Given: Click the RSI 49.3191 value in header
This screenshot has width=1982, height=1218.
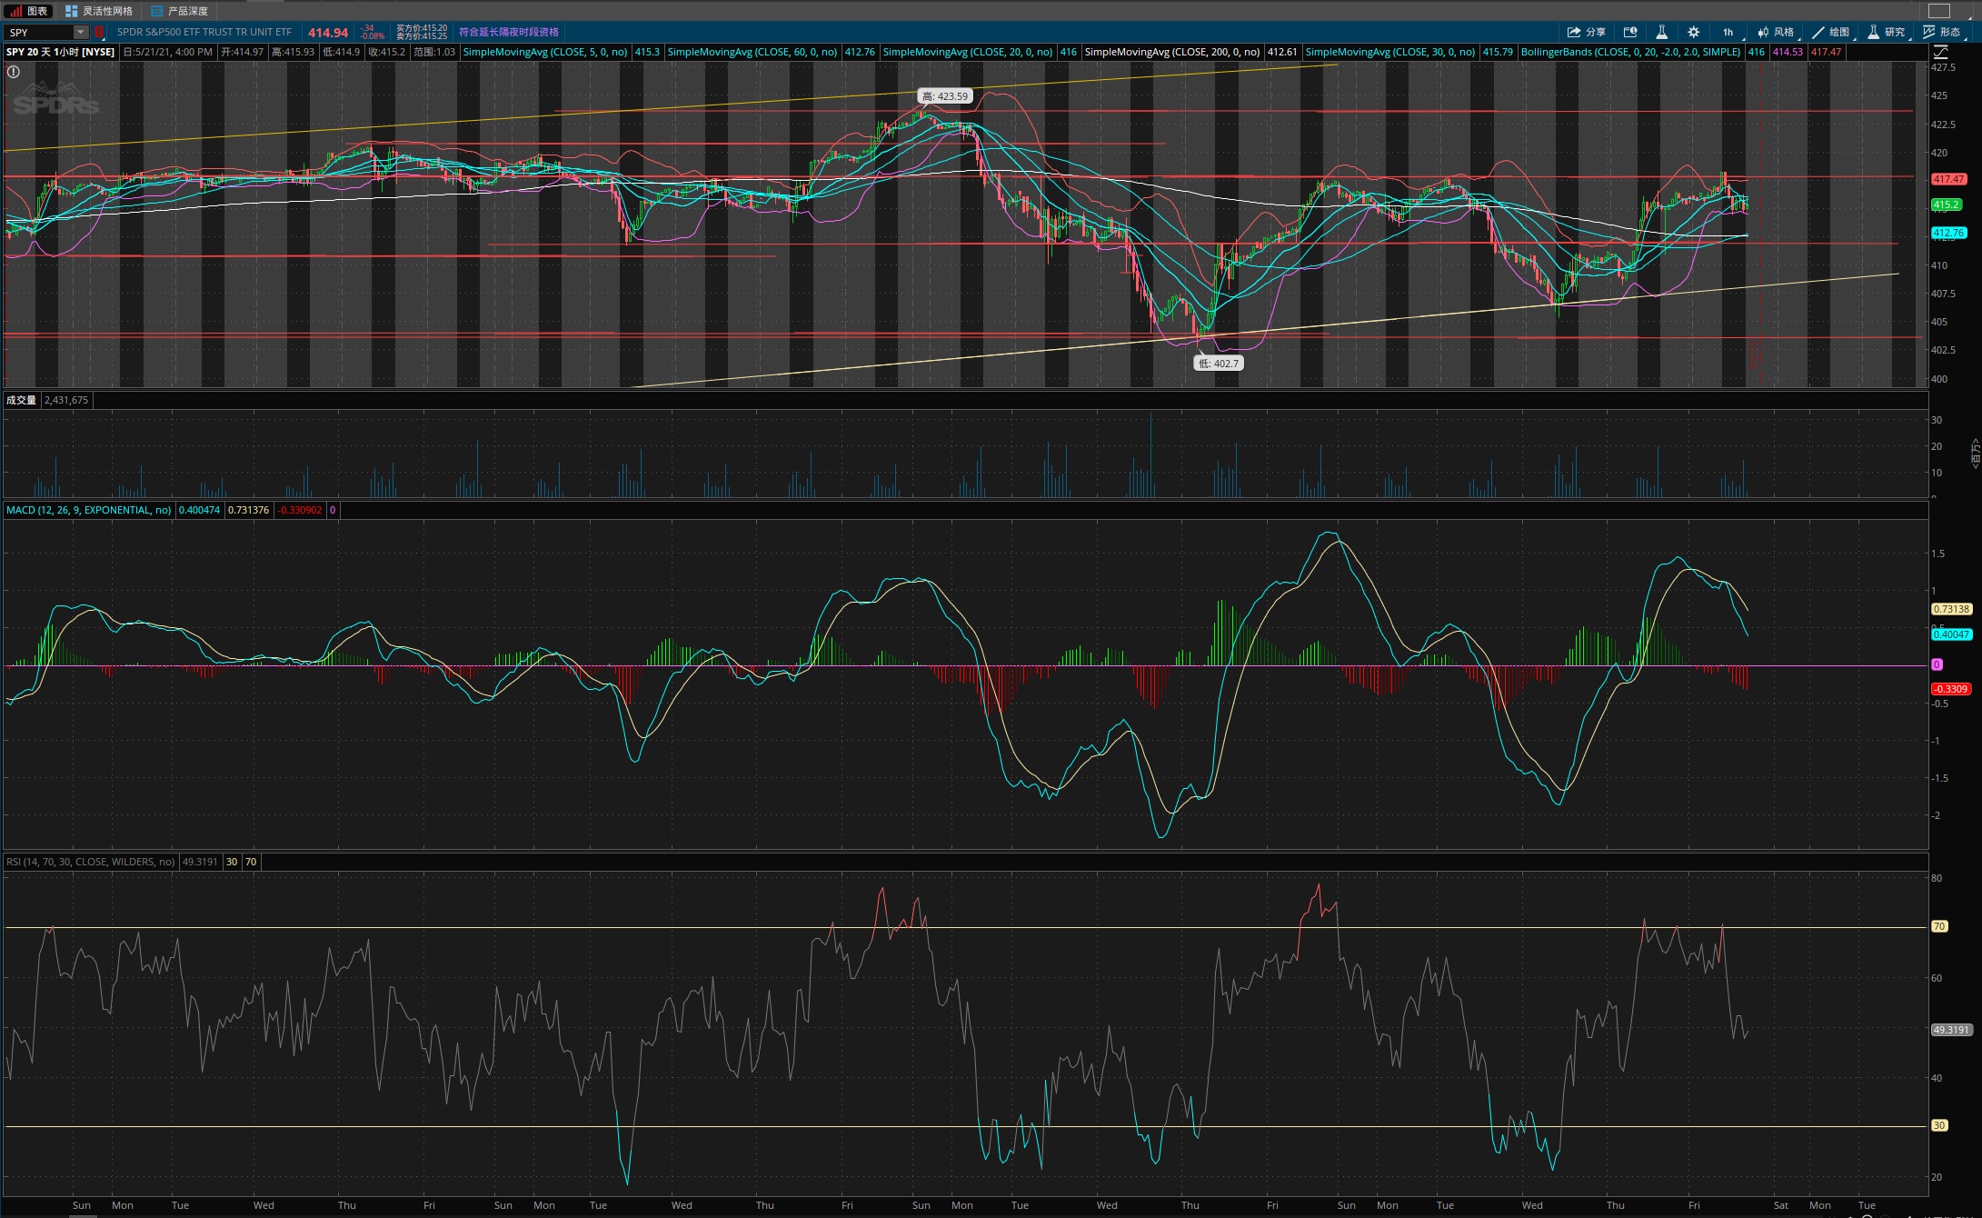Looking at the screenshot, I should [x=200, y=862].
